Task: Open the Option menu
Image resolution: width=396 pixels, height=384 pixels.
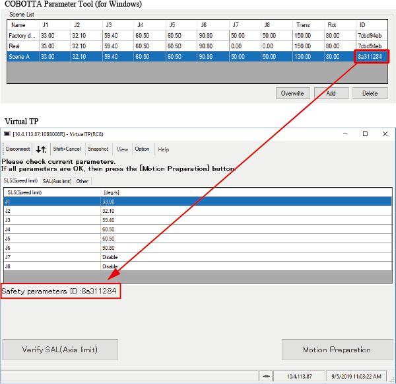Action: pos(142,149)
